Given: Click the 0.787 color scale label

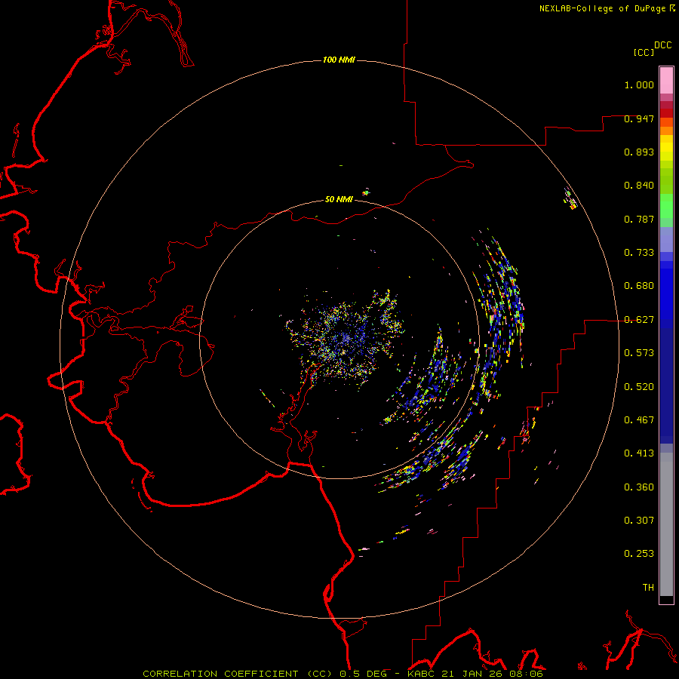Looking at the screenshot, I should [639, 219].
